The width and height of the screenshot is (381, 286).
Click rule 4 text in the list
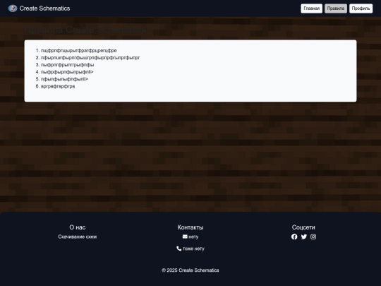[x=67, y=72]
